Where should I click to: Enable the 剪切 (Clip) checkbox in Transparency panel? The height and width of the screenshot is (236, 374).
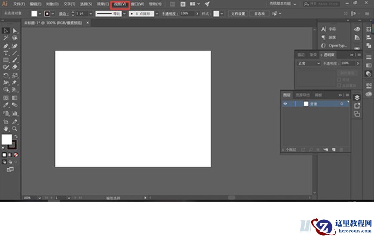click(339, 79)
